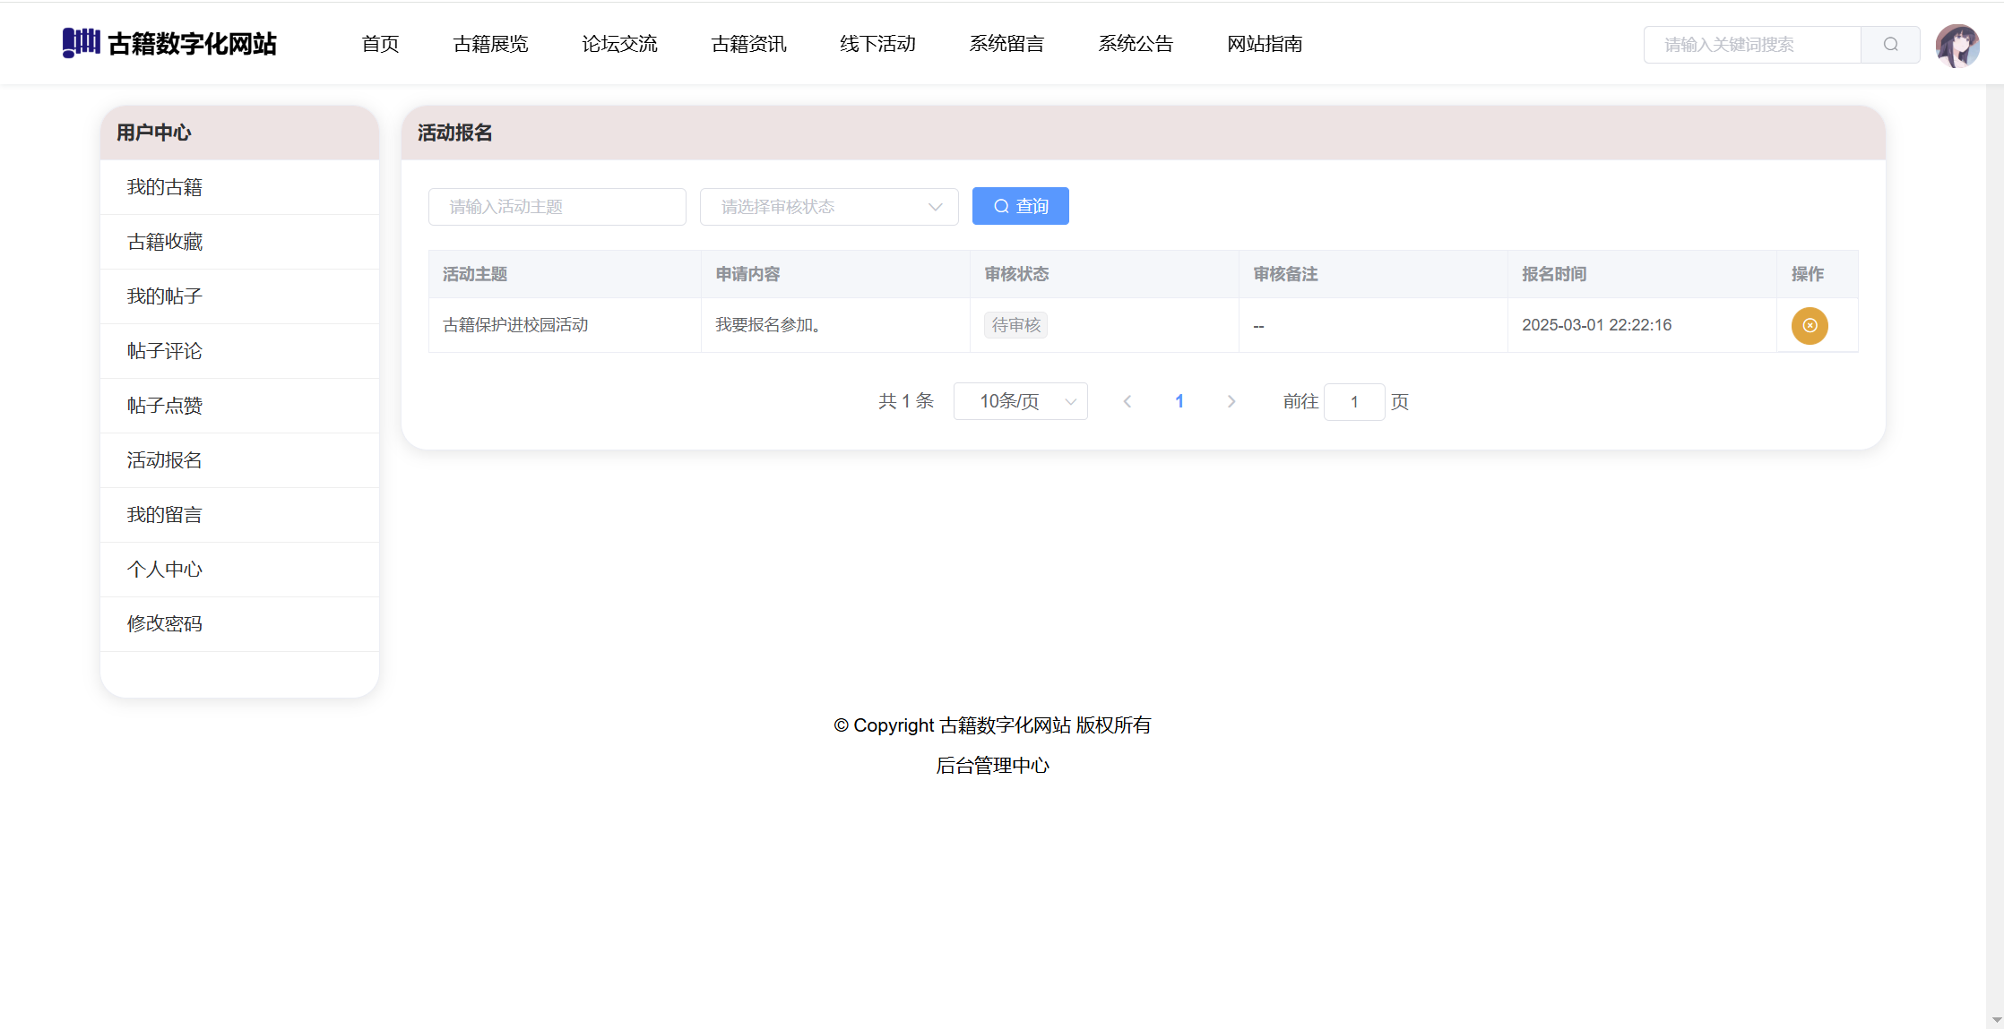The image size is (2004, 1029).
Task: Click the 后台管理中心 footer link
Action: click(x=992, y=766)
